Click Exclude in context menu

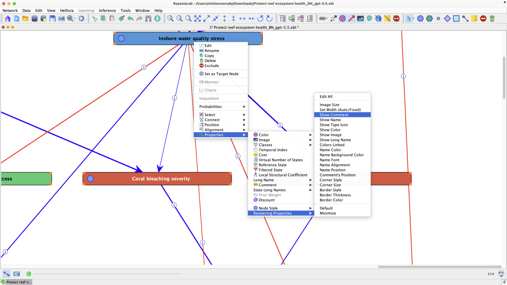[x=221, y=66]
